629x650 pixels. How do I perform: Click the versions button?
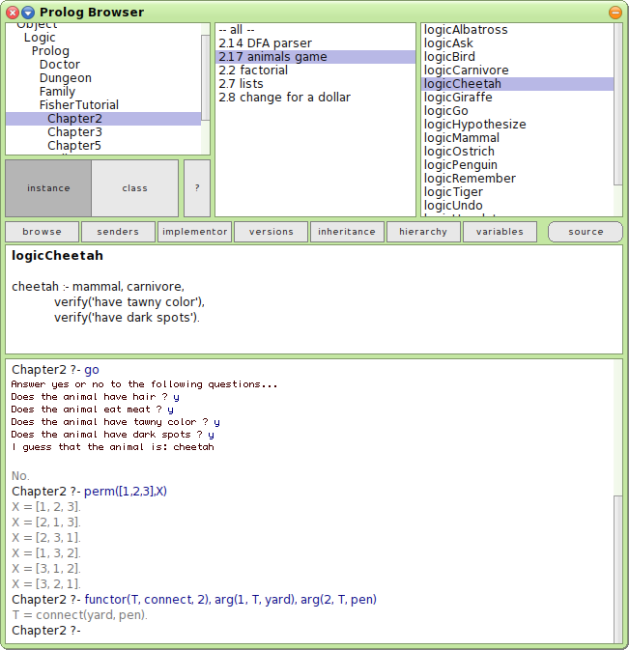[272, 232]
